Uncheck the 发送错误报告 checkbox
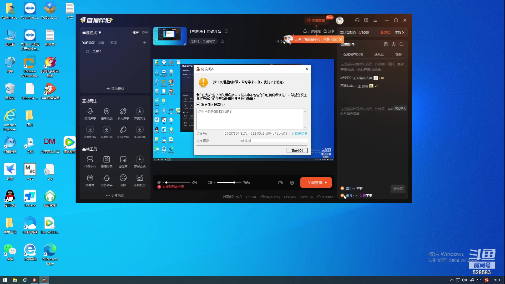 198,104
